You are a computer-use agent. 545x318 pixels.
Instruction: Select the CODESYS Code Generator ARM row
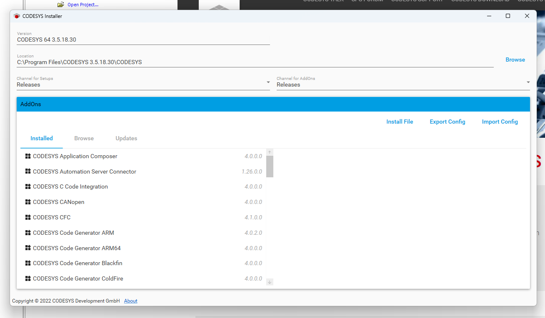[x=143, y=233]
